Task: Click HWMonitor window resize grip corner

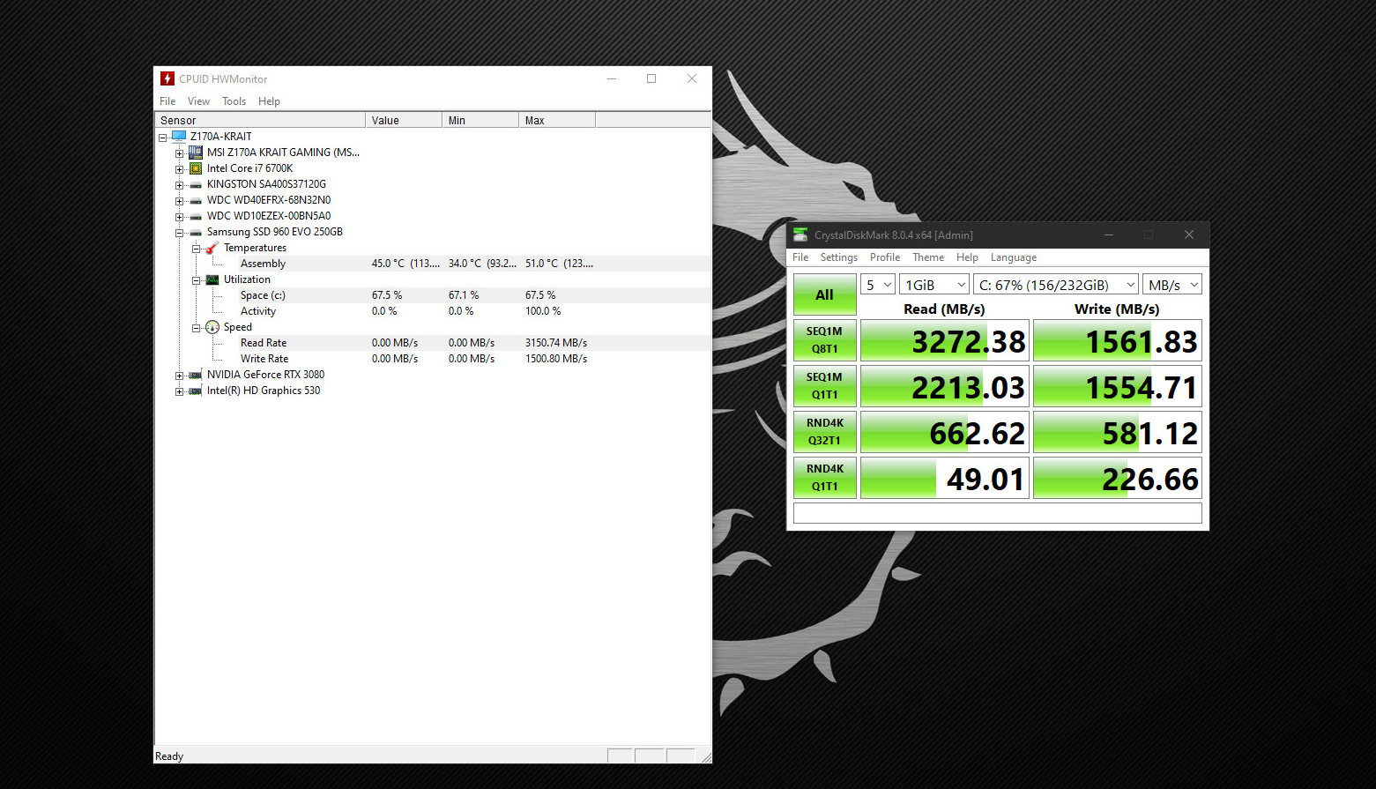Action: [705, 756]
